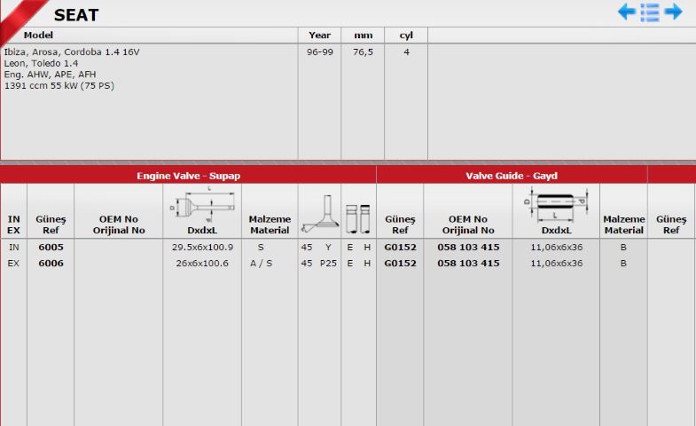Open guide reference G0152 in EX row
Screen dimensions: 696x426
pyautogui.click(x=401, y=263)
